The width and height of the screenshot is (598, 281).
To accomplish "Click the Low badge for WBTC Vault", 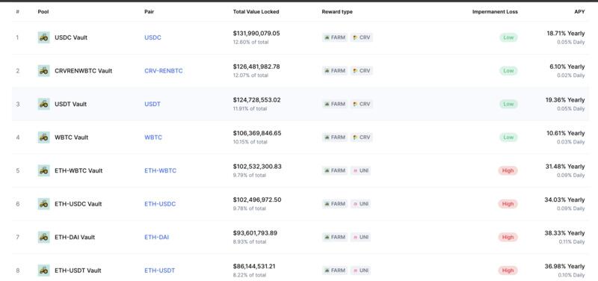I will tap(508, 138).
